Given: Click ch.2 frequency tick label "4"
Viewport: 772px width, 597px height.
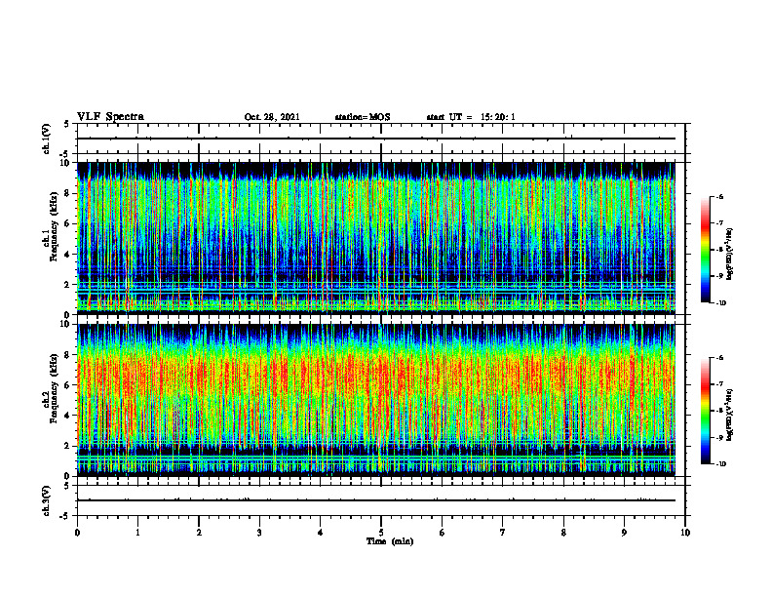Looking at the screenshot, I should pos(67,416).
